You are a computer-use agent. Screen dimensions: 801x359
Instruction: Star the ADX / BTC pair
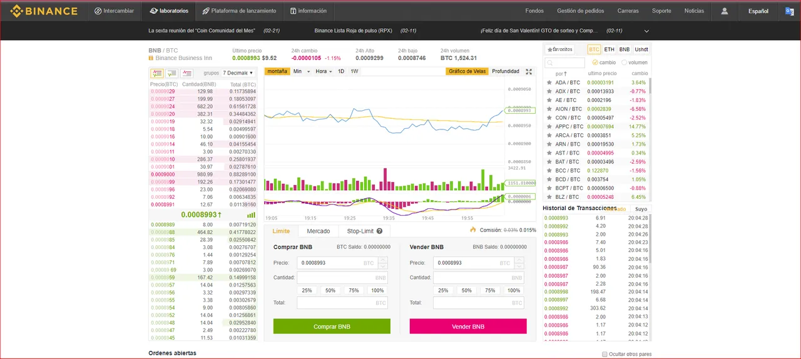click(x=549, y=91)
